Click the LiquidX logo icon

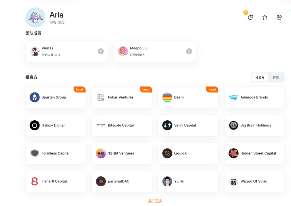167,153
